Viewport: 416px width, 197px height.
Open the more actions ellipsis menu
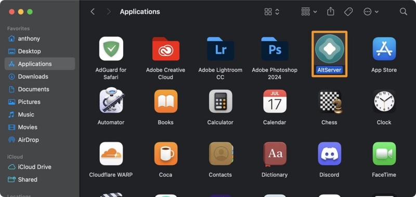[371, 11]
